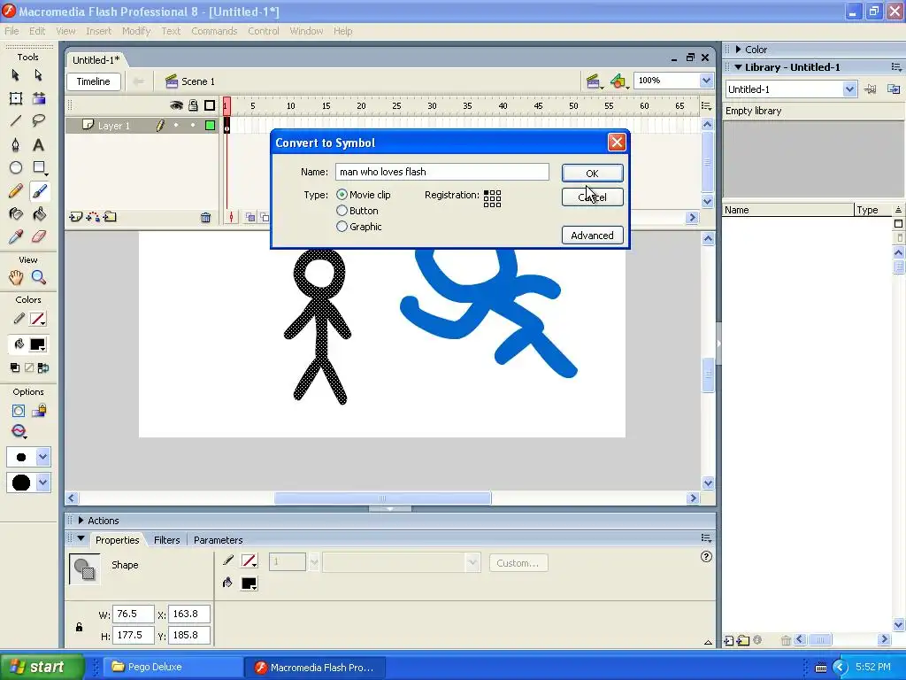This screenshot has width=906, height=680.
Task: Select the Ink Bottle tool
Action: click(x=16, y=214)
